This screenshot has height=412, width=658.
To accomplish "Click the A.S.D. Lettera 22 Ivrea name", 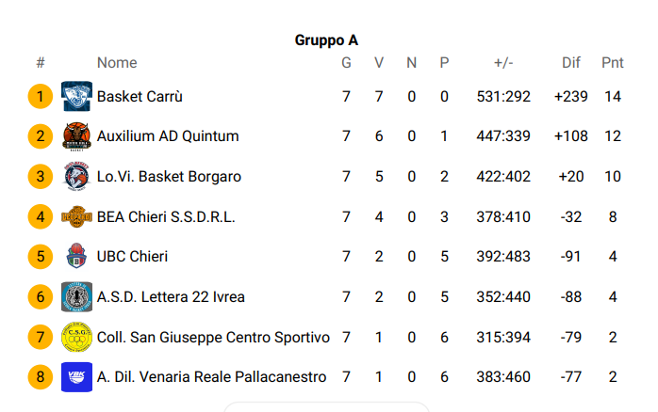I will click(171, 297).
